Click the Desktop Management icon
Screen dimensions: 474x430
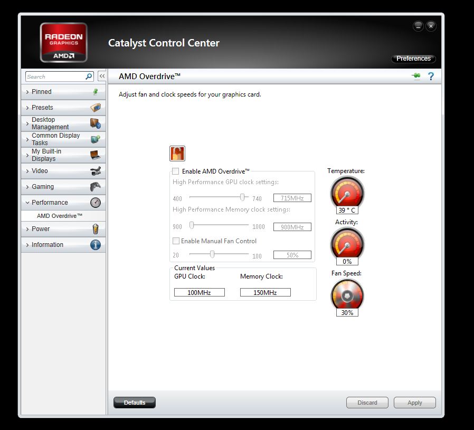coord(96,123)
